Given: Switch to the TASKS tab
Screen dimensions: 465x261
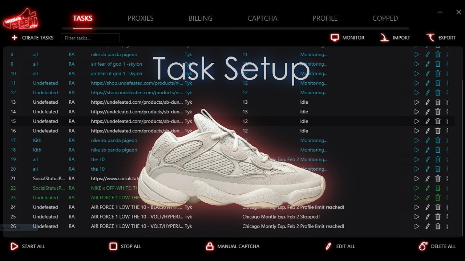Looking at the screenshot, I should coord(82,18).
